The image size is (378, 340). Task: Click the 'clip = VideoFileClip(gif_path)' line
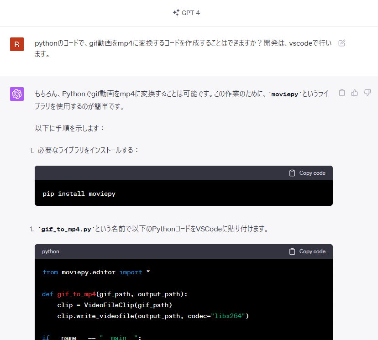115,305
